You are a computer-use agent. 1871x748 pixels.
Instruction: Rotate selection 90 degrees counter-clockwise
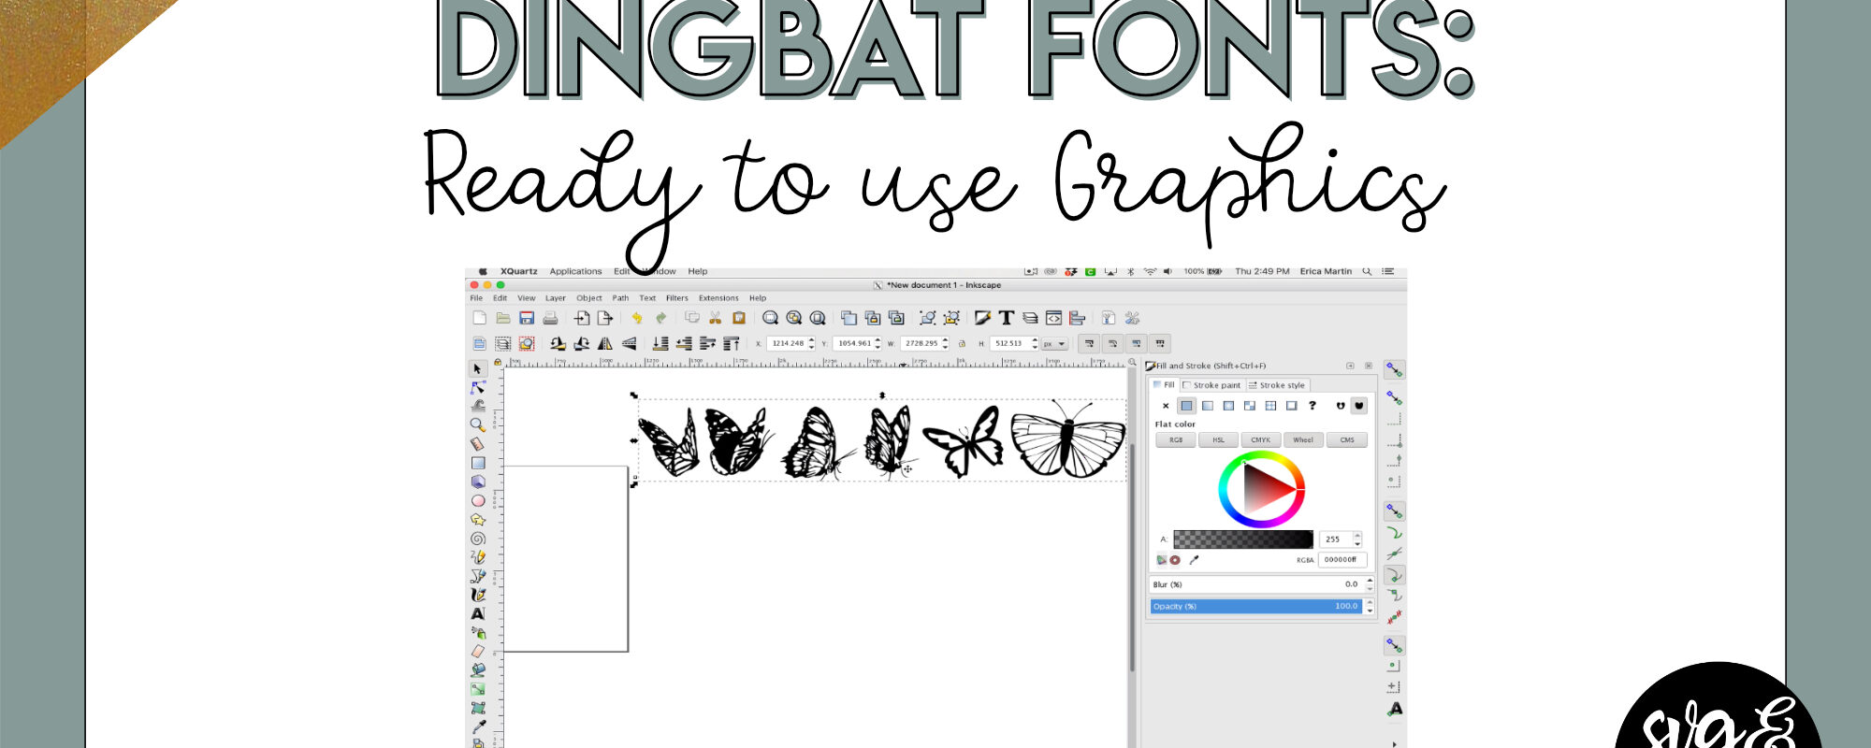[558, 343]
